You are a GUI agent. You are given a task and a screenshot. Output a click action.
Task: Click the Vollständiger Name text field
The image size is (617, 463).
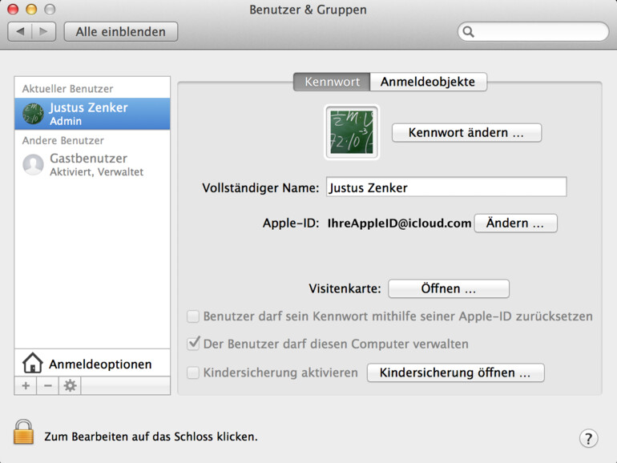446,187
